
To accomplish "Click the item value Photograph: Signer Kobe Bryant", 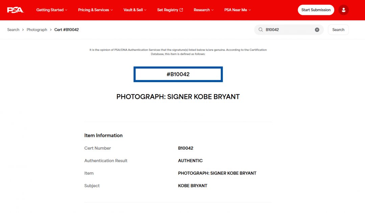I will (217, 173).
